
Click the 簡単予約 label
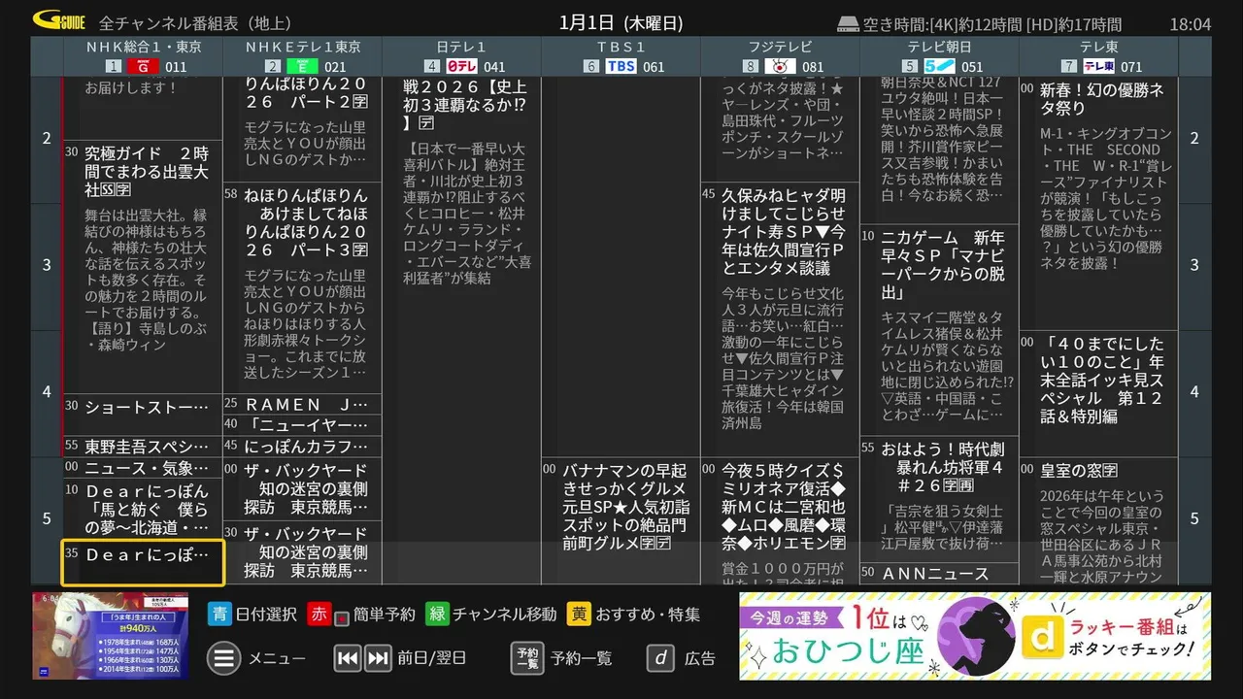384,614
